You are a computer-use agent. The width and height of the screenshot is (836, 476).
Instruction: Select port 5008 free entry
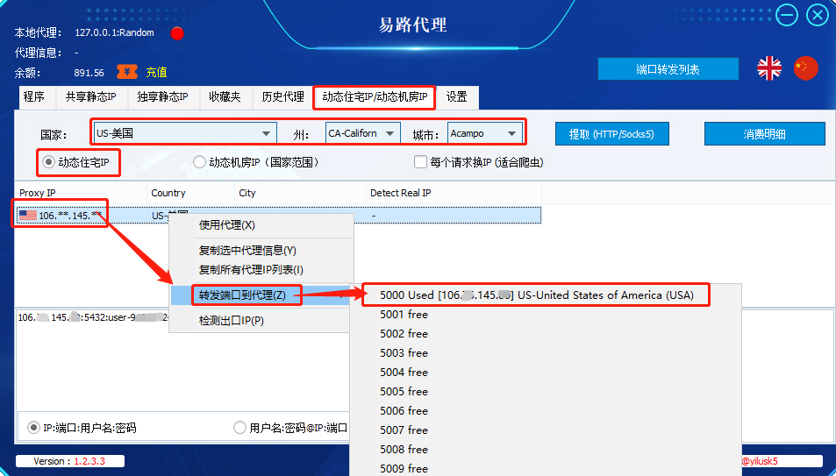(546, 450)
